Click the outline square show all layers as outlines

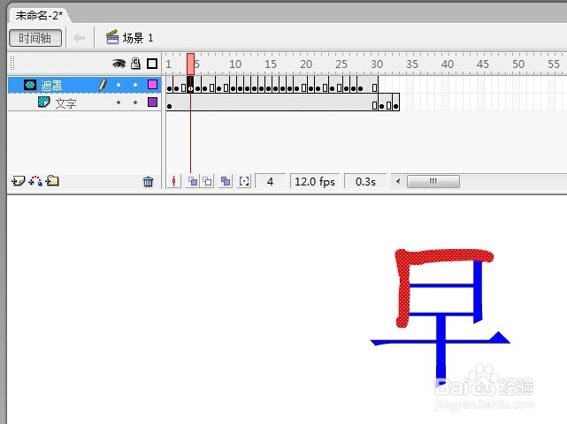click(152, 64)
